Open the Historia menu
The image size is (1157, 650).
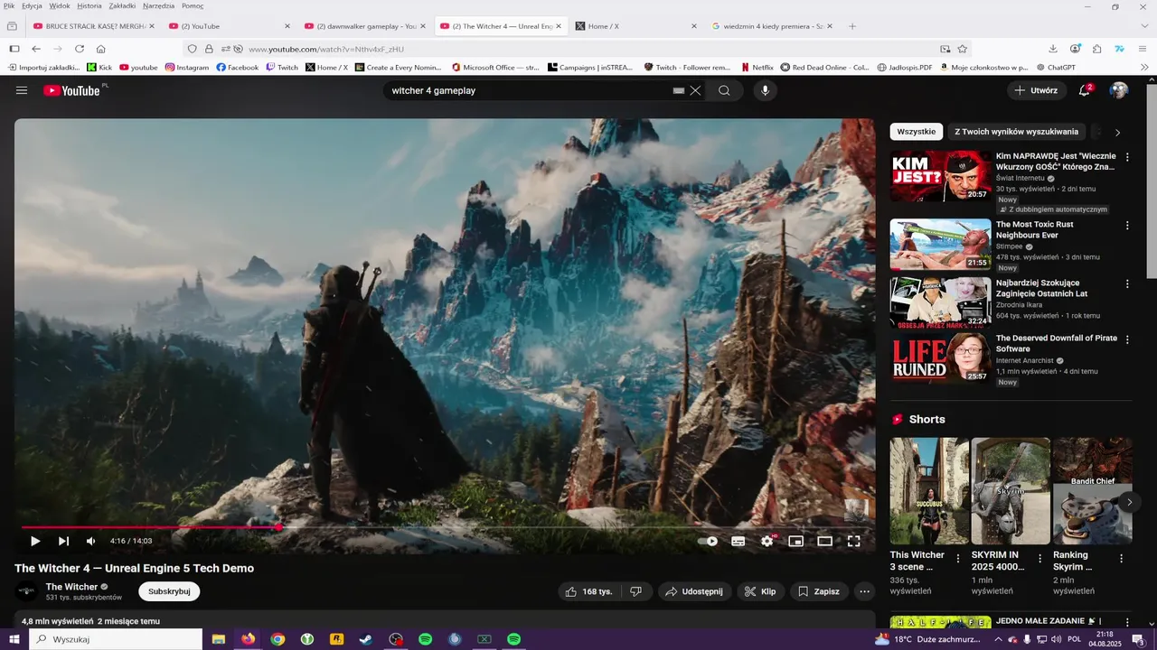89,5
